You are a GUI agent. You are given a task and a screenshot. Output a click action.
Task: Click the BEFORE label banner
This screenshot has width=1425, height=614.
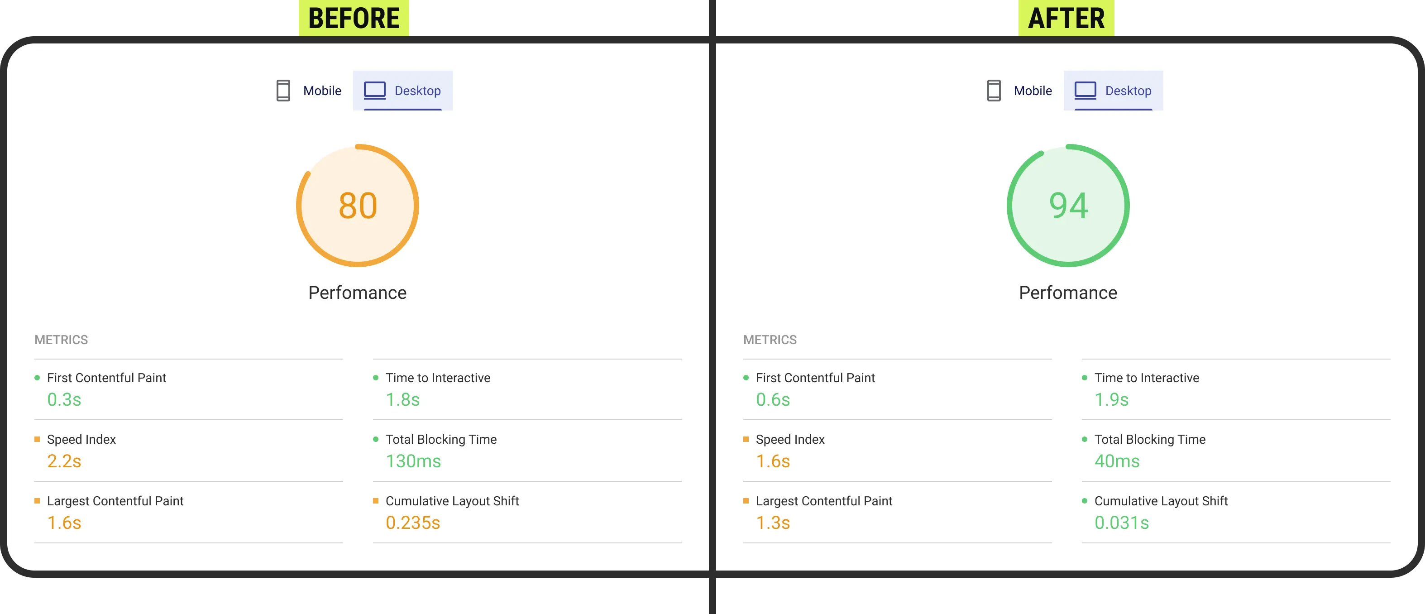click(x=353, y=18)
